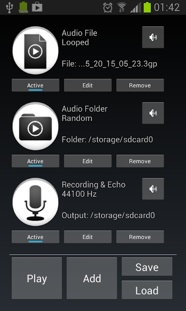Open volume control for Recording & Echo
The image size is (186, 311).
153,189
